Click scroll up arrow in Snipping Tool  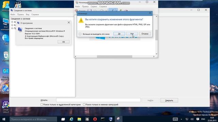coord(156,17)
